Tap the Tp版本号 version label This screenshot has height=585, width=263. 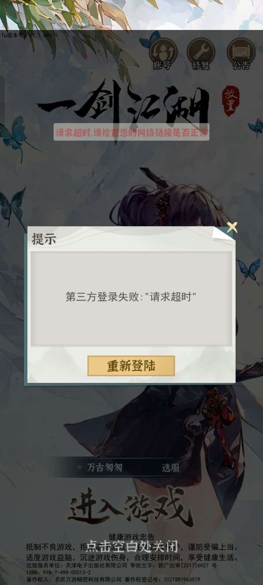coord(26,35)
